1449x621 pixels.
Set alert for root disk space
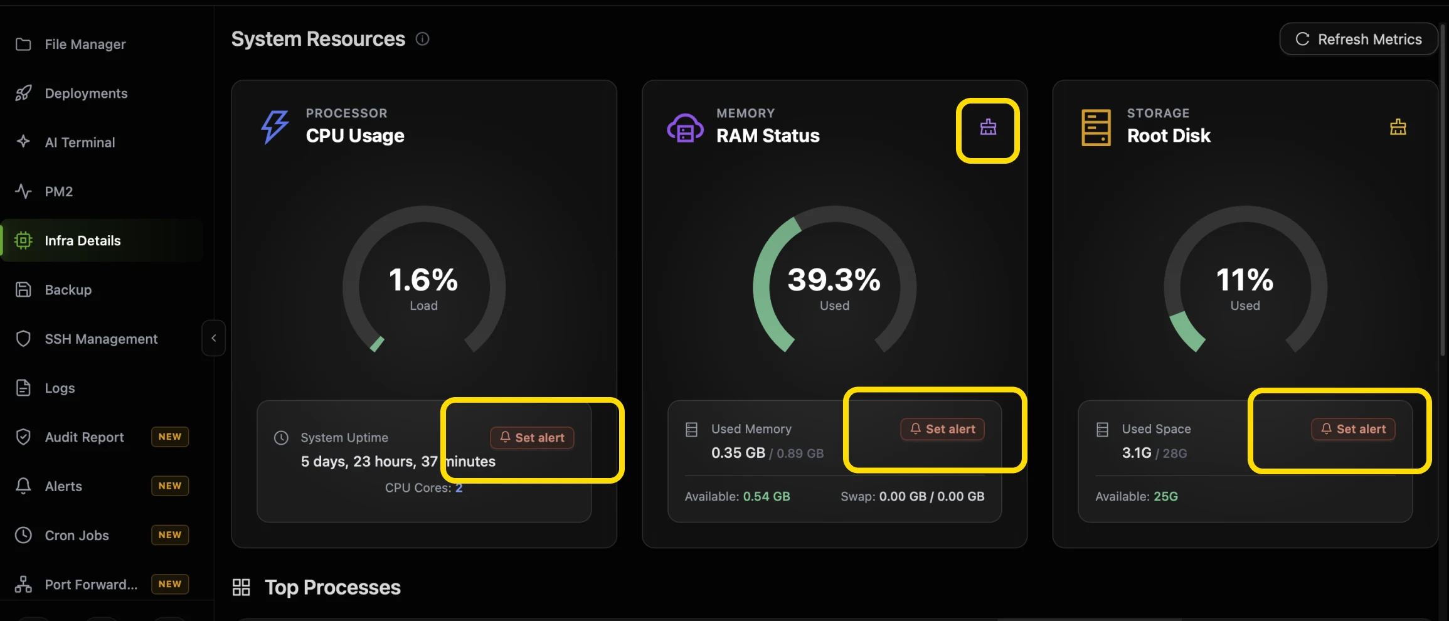click(1353, 429)
